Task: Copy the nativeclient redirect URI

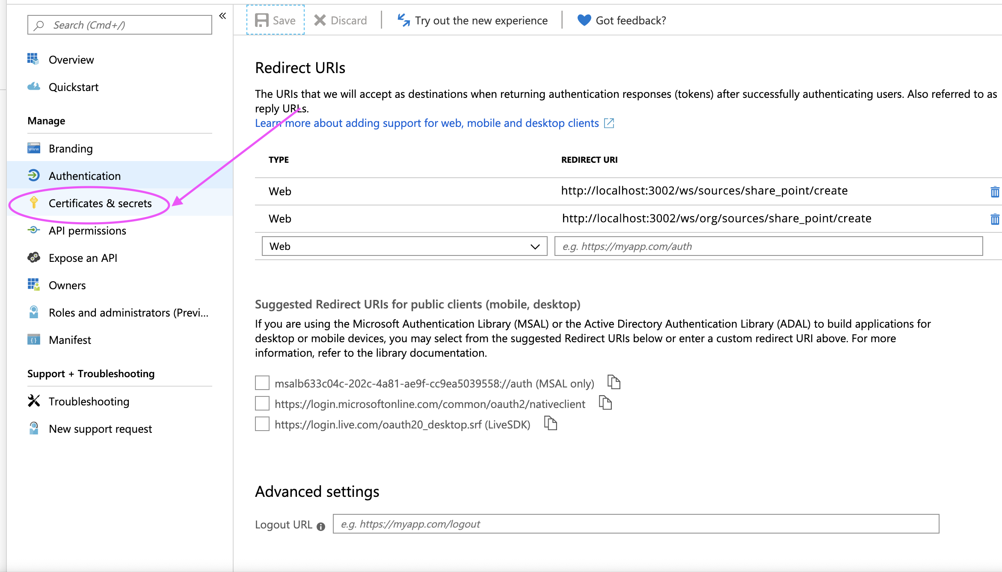Action: tap(605, 402)
